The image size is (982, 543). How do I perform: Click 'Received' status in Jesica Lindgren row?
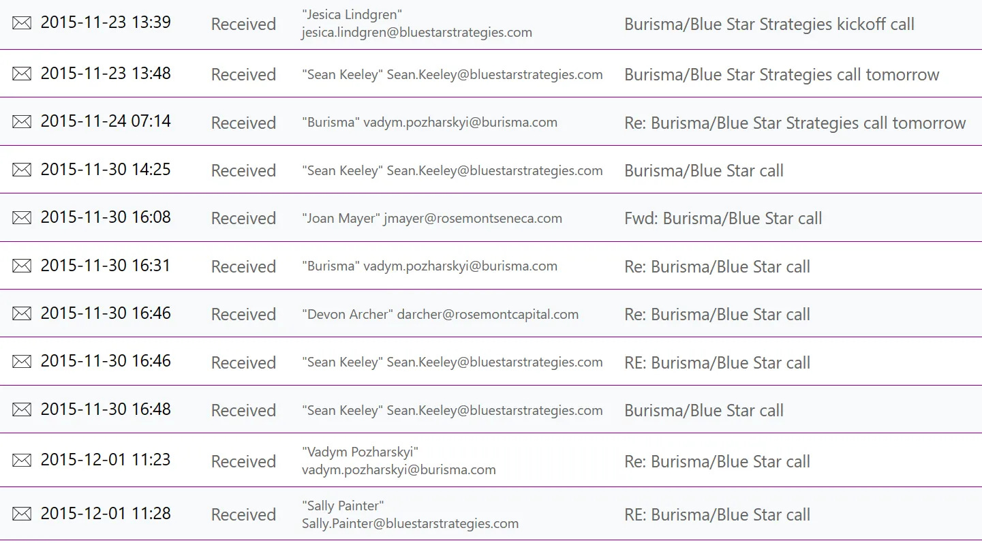[243, 25]
